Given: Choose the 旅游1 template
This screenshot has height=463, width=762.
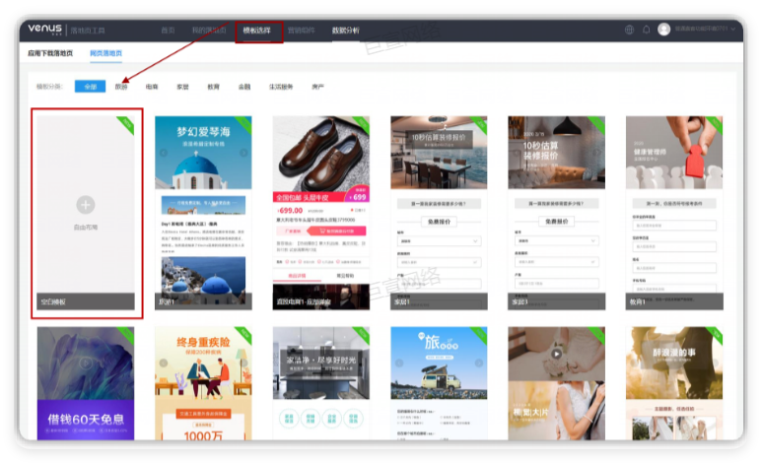Looking at the screenshot, I should coord(203,213).
